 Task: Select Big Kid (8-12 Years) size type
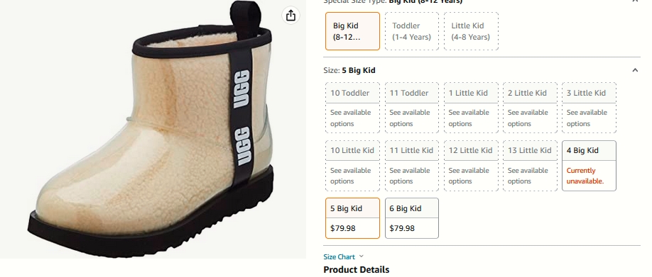tap(352, 31)
